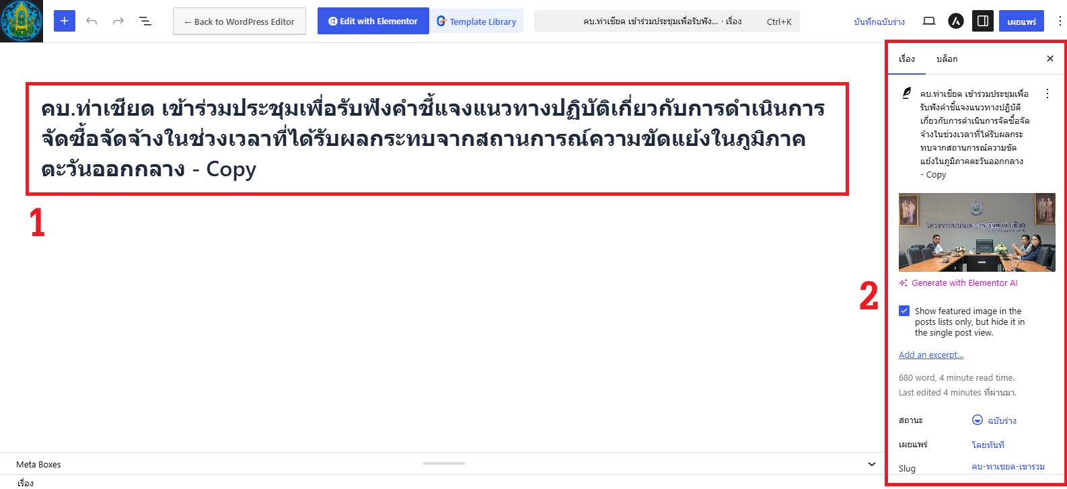The image size is (1067, 489).
Task: Click the Meta Boxes resize handle
Action: click(x=444, y=463)
